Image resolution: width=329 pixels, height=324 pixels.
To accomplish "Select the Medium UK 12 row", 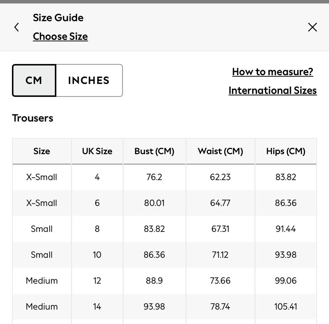I will coord(42,281).
